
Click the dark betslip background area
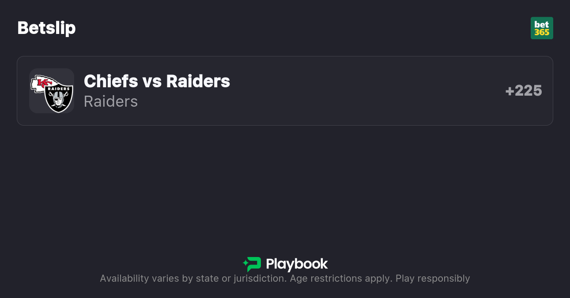point(285,185)
